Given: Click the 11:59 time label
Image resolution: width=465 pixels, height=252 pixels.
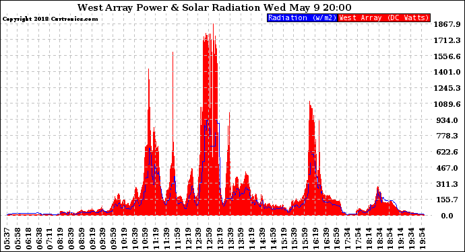Looking at the screenshot, I should pyautogui.click(x=178, y=239).
